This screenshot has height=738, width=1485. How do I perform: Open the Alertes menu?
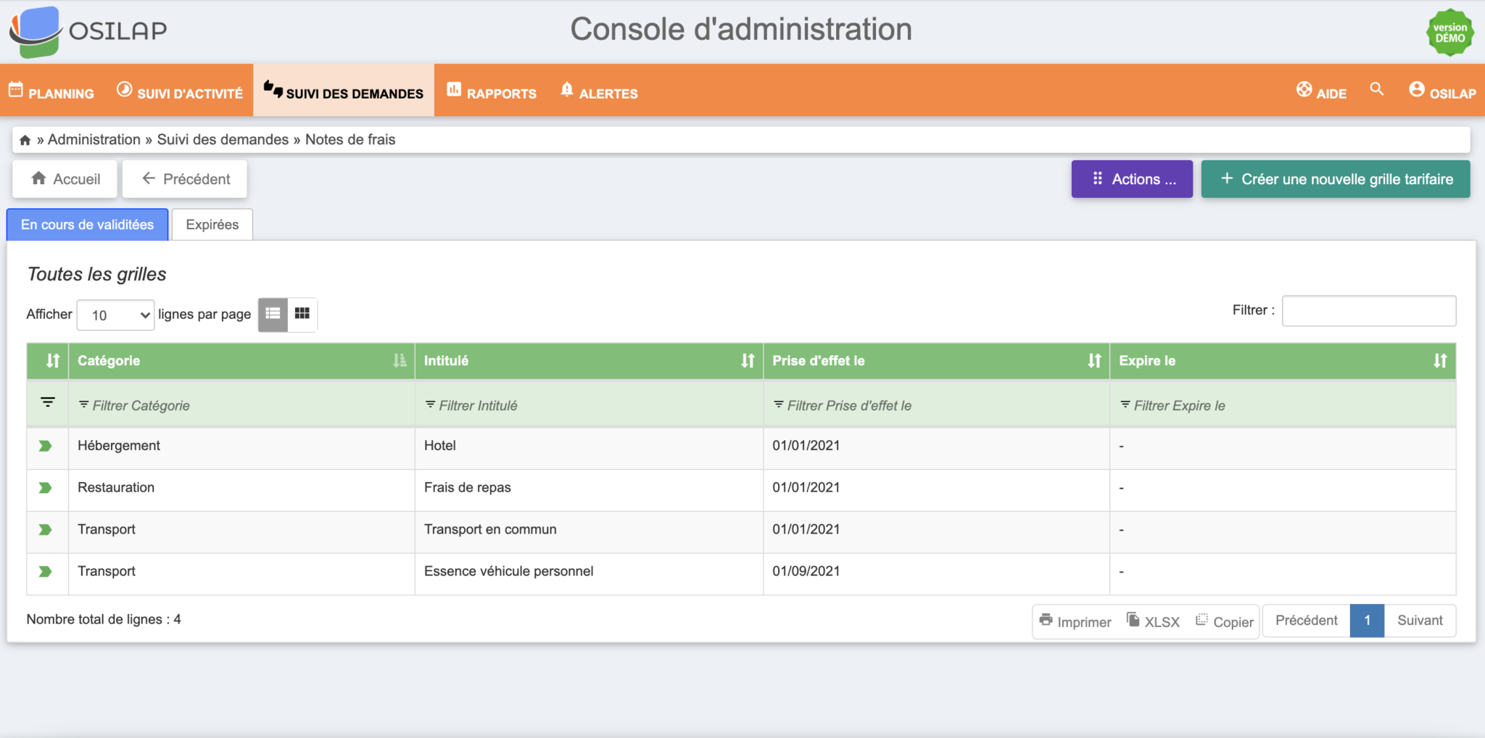[x=599, y=91]
